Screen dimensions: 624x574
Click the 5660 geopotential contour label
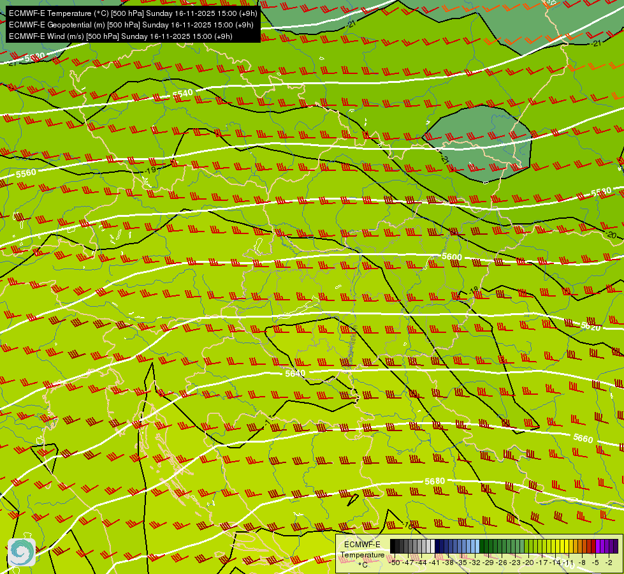[583, 438]
